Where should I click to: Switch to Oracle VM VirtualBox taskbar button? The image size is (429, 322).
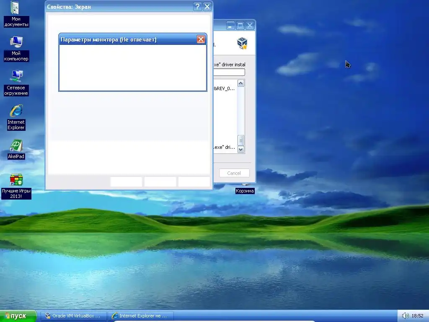(x=74, y=316)
